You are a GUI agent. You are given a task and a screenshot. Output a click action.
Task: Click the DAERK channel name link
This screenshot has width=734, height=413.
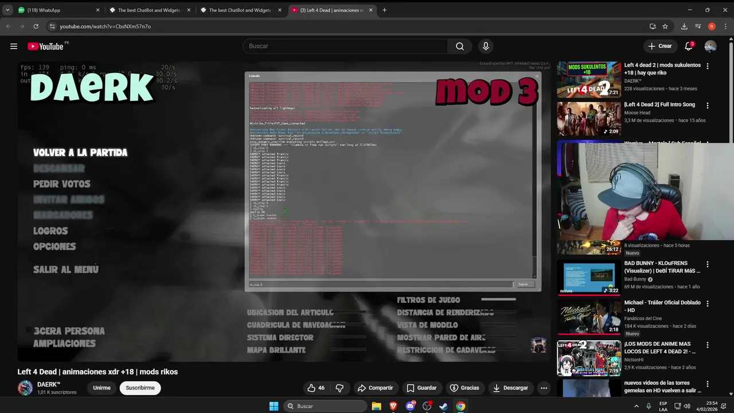(49, 384)
